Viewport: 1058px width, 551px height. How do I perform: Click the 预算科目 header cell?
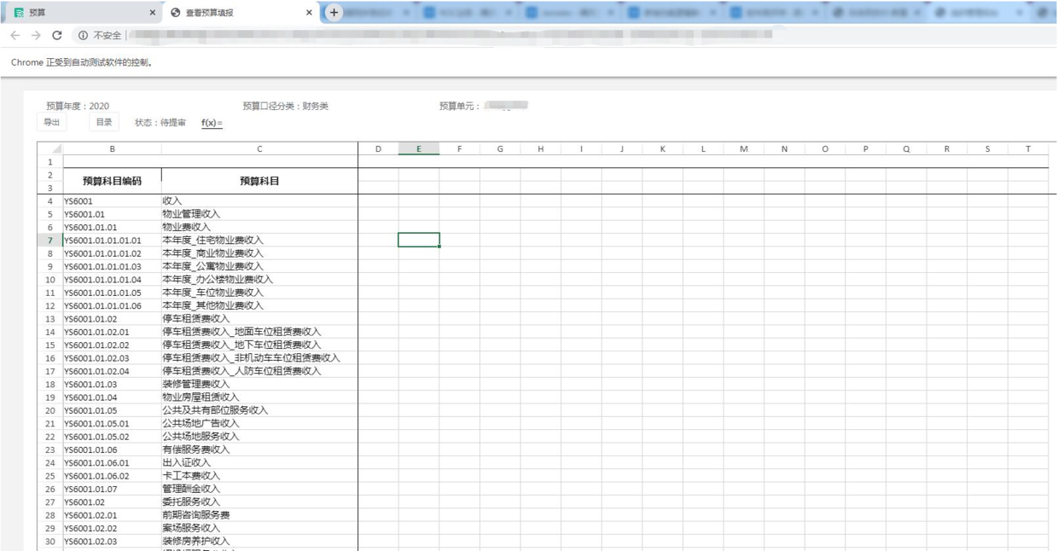(259, 181)
